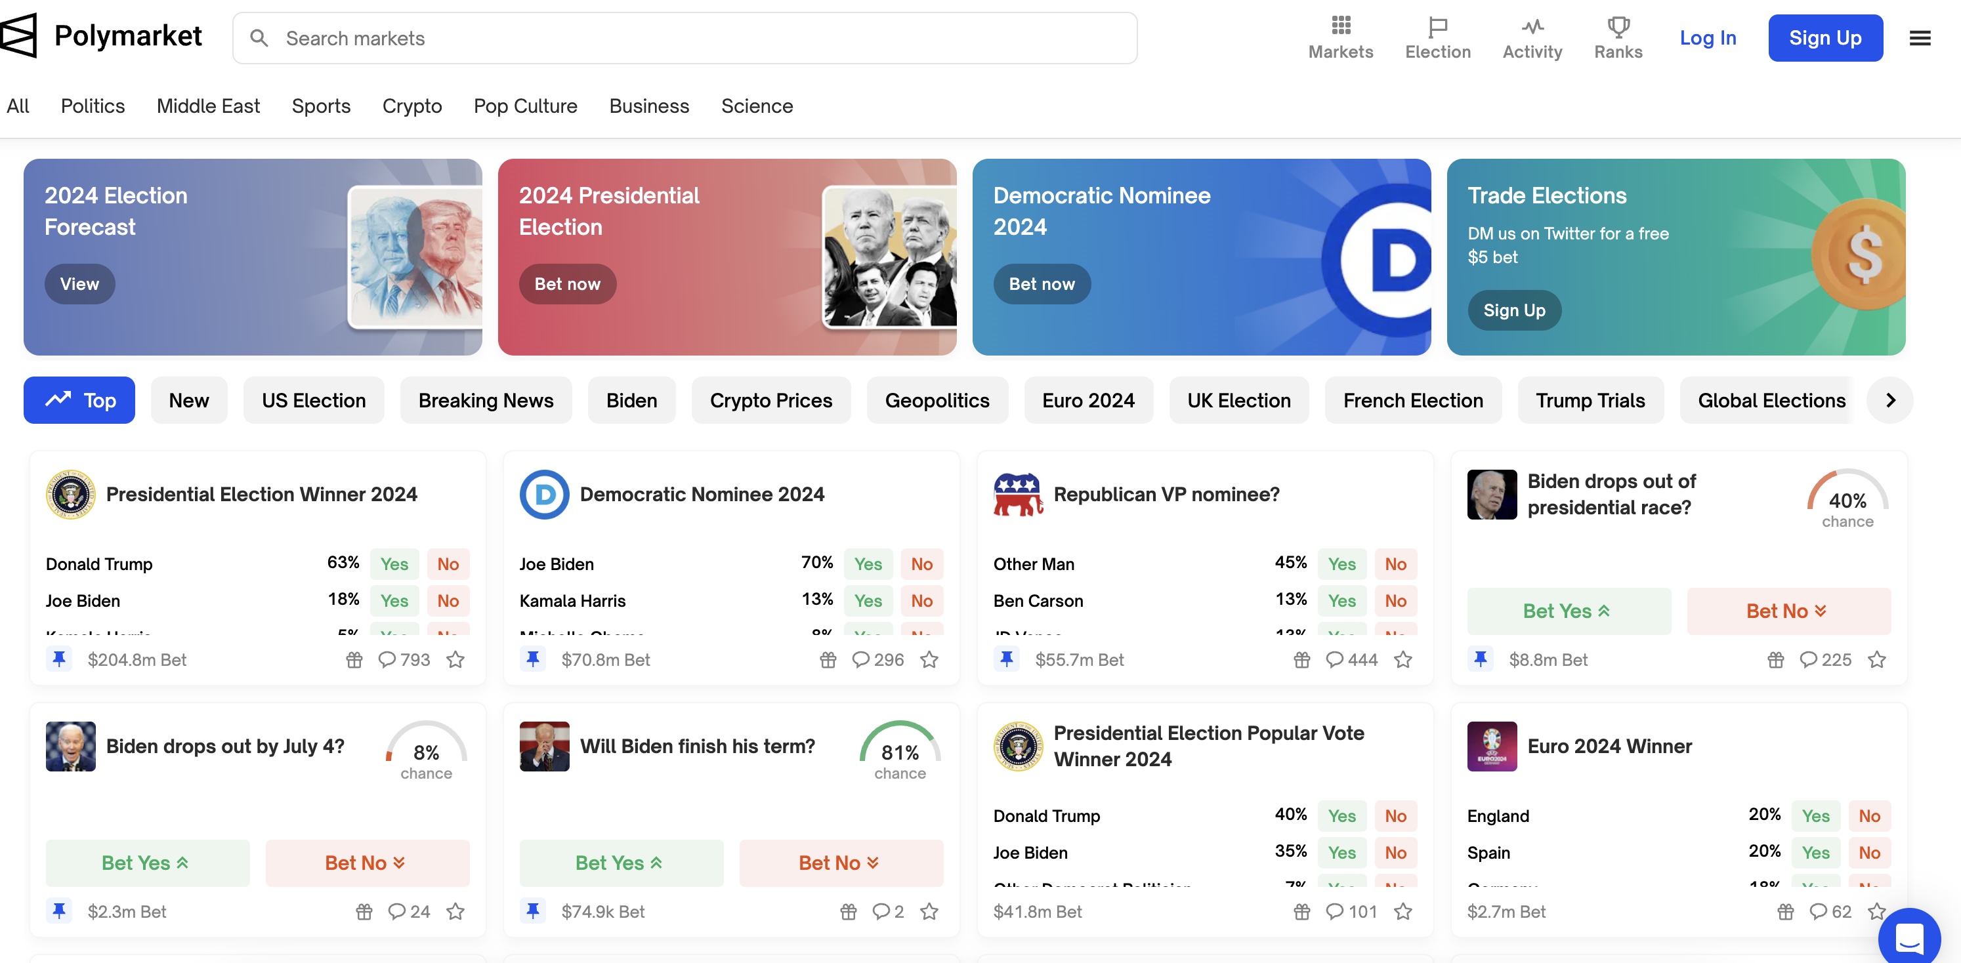
Task: Click Sign Up on Trade Elections banner
Action: 1514,310
